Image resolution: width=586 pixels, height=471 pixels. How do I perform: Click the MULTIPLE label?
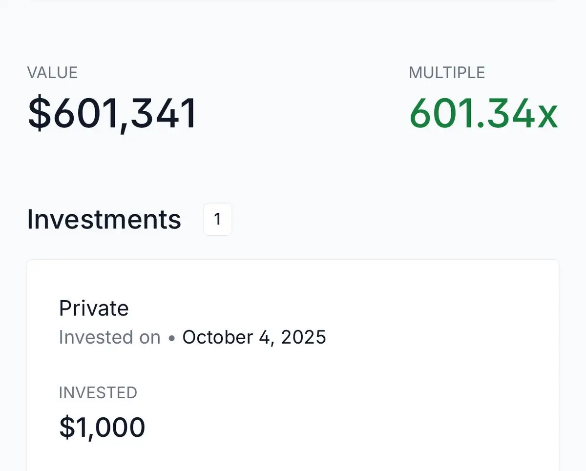point(447,73)
